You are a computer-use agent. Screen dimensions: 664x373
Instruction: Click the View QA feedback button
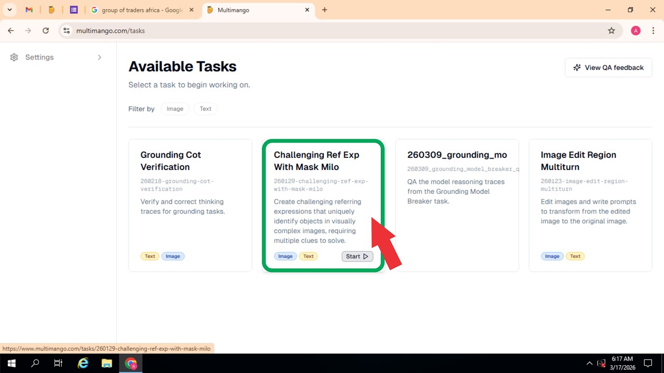click(608, 68)
